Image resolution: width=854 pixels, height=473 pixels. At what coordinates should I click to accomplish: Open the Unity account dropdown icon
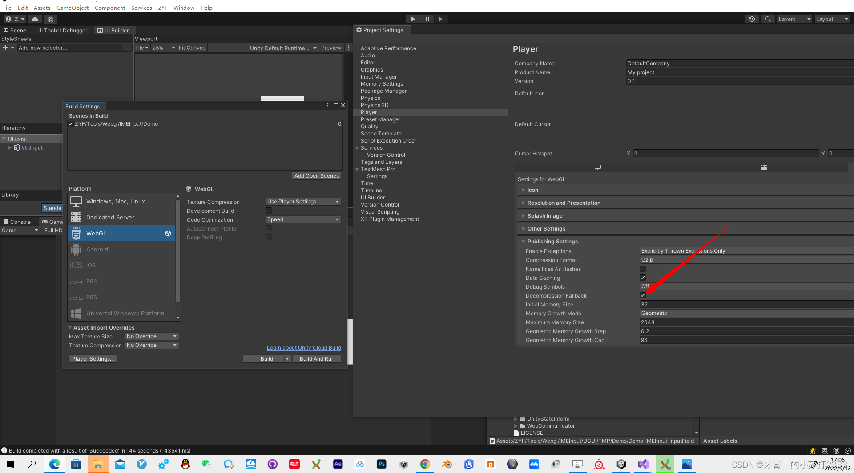(15, 19)
